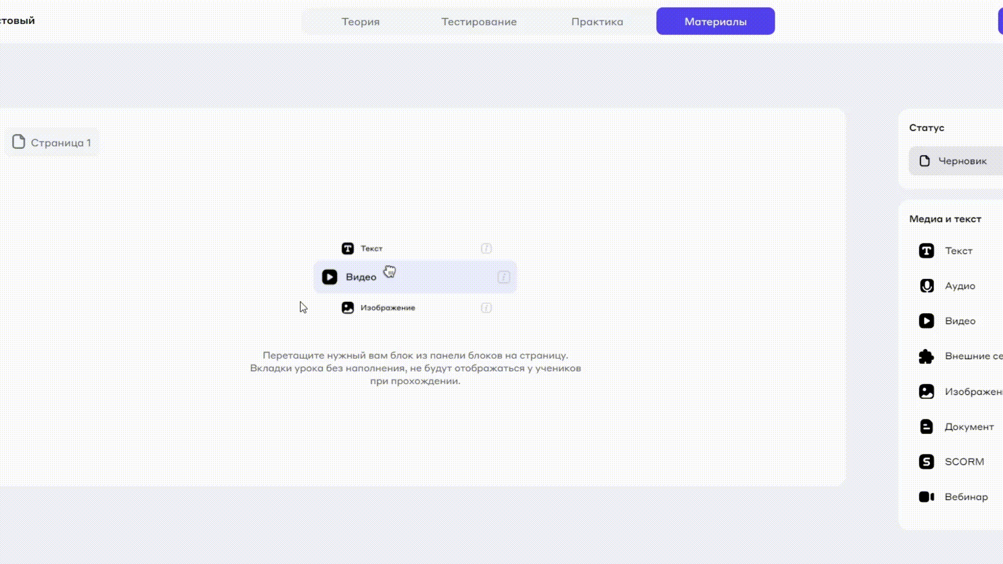The height and width of the screenshot is (564, 1003).
Task: Click the Image block icon in sidebar
Action: point(926,392)
